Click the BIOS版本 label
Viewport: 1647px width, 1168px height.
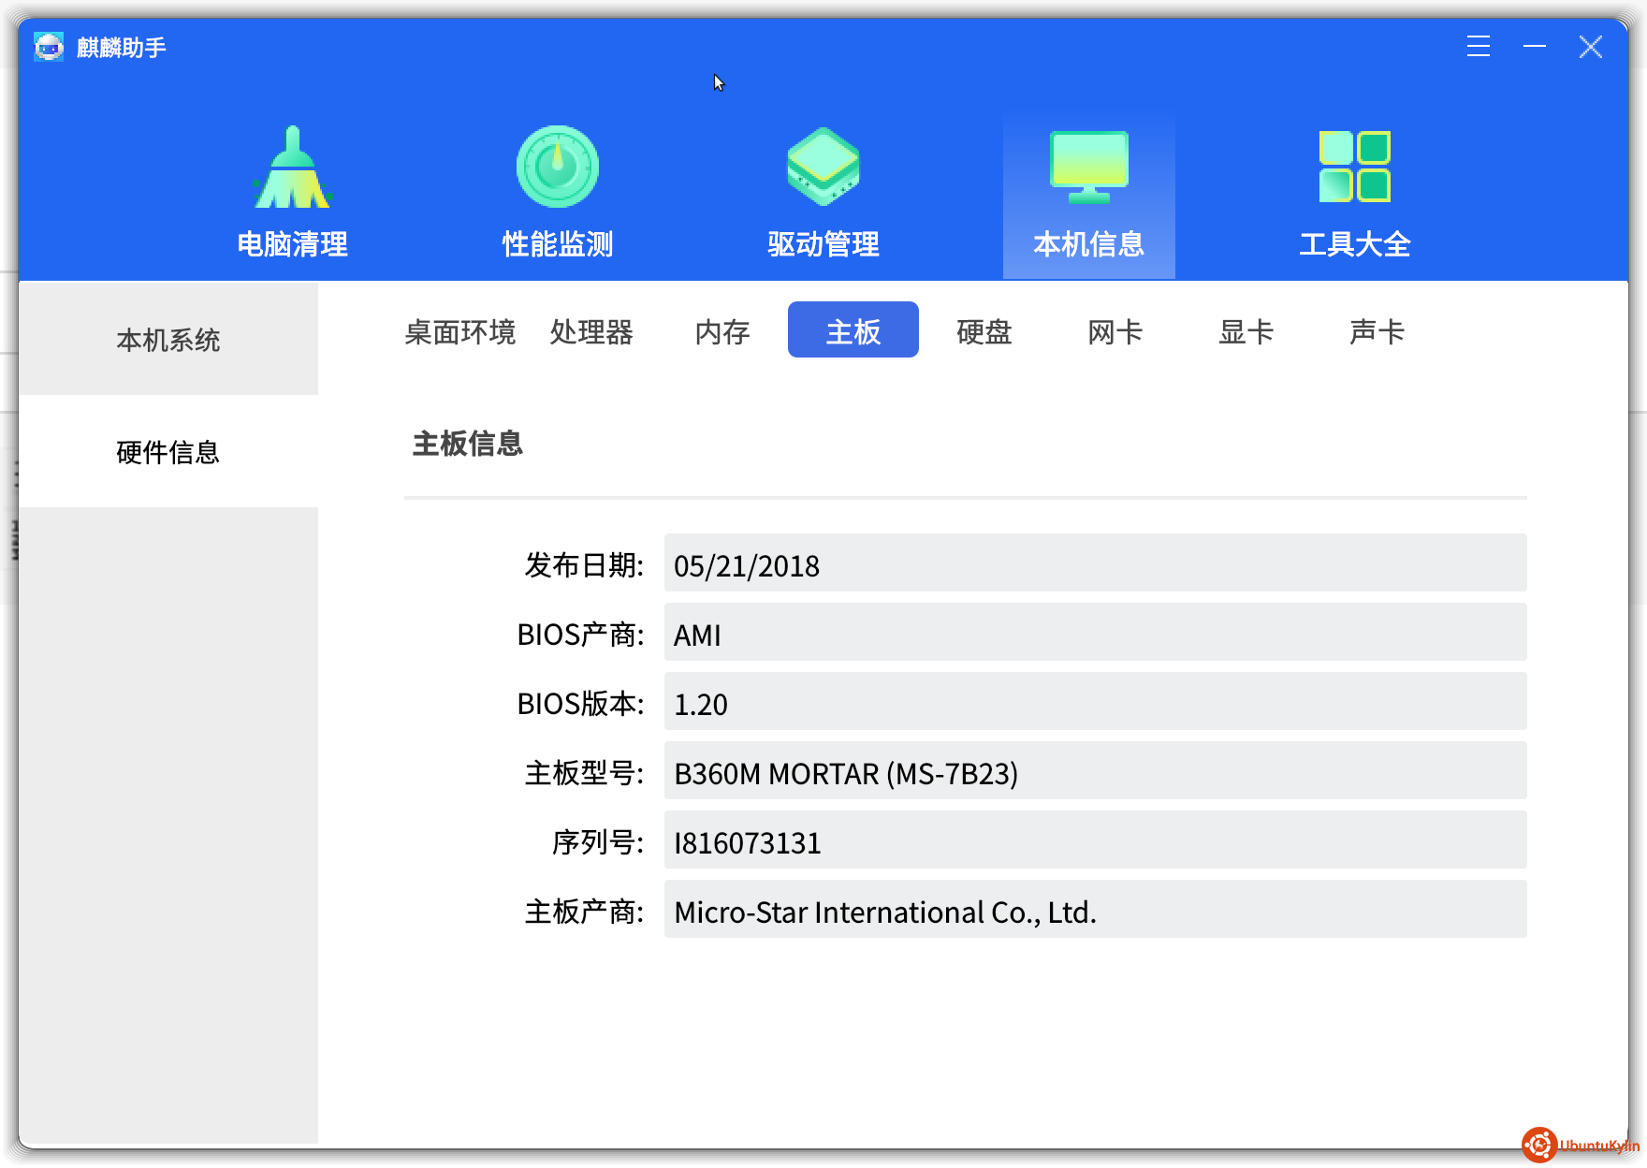[x=580, y=703]
